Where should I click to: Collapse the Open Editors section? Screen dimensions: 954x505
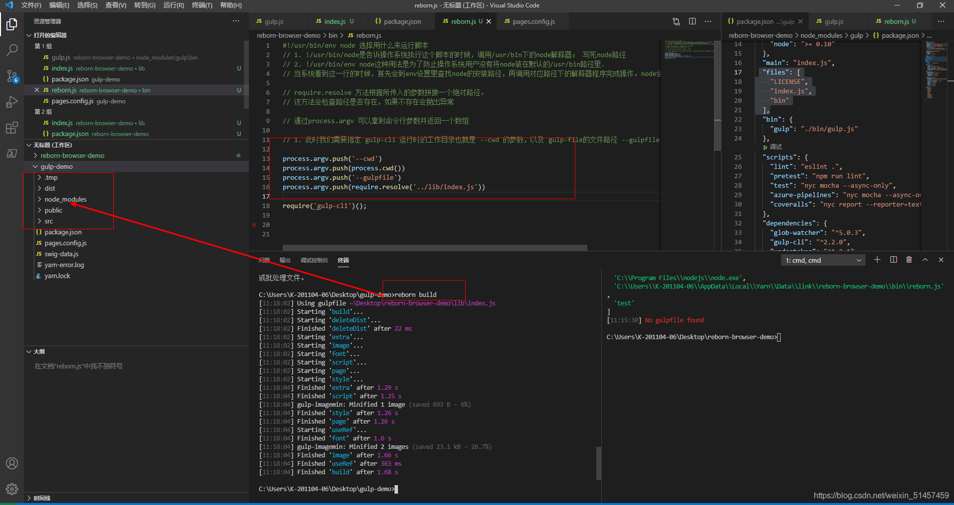pyautogui.click(x=29, y=35)
